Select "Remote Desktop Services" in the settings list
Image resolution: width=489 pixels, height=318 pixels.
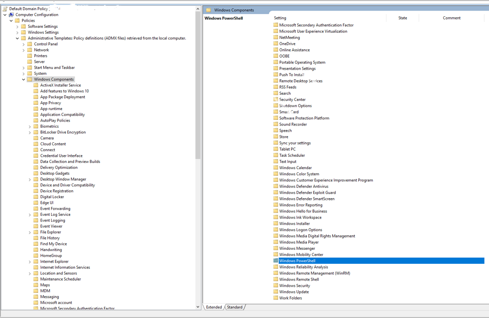[x=301, y=81]
